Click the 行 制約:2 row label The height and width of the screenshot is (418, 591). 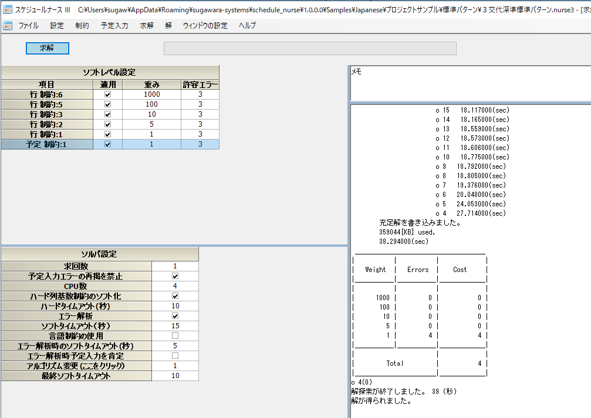click(x=47, y=124)
